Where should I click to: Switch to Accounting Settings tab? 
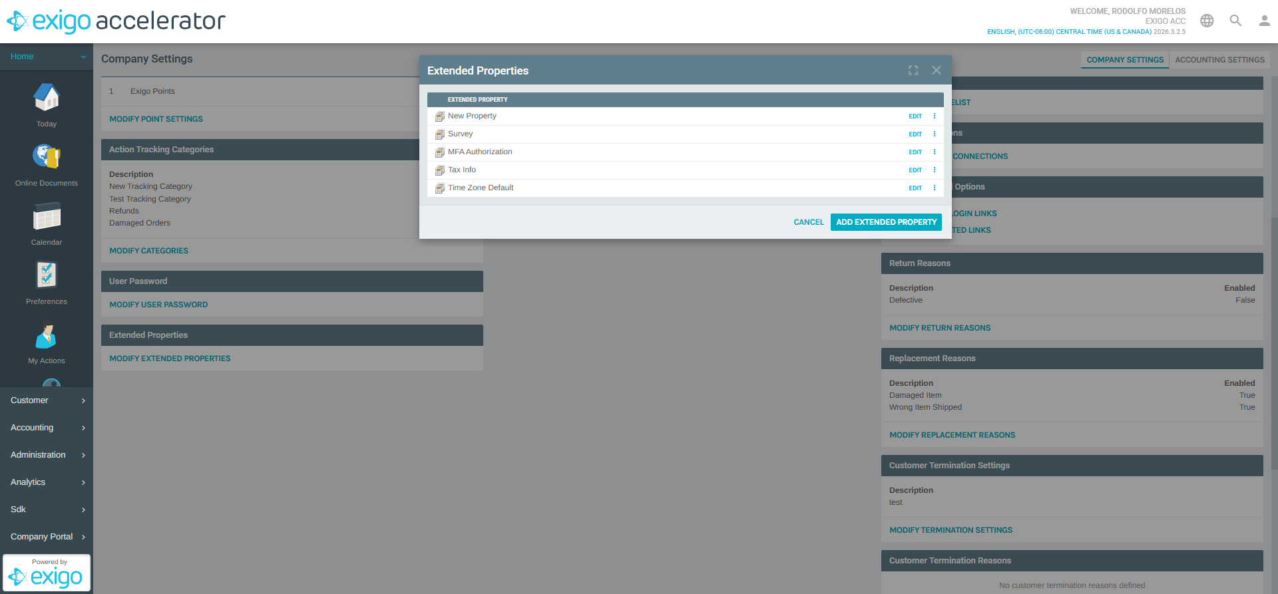pyautogui.click(x=1219, y=60)
